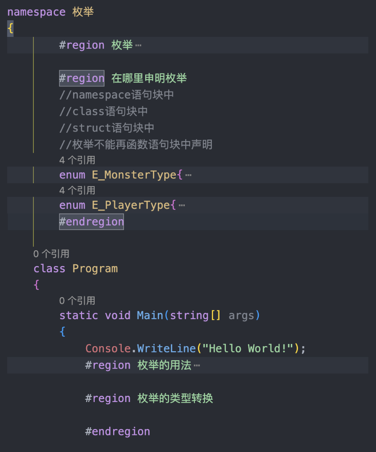
Task: Expand folded 枚举的用法 region ellipsis
Action: [x=197, y=365]
